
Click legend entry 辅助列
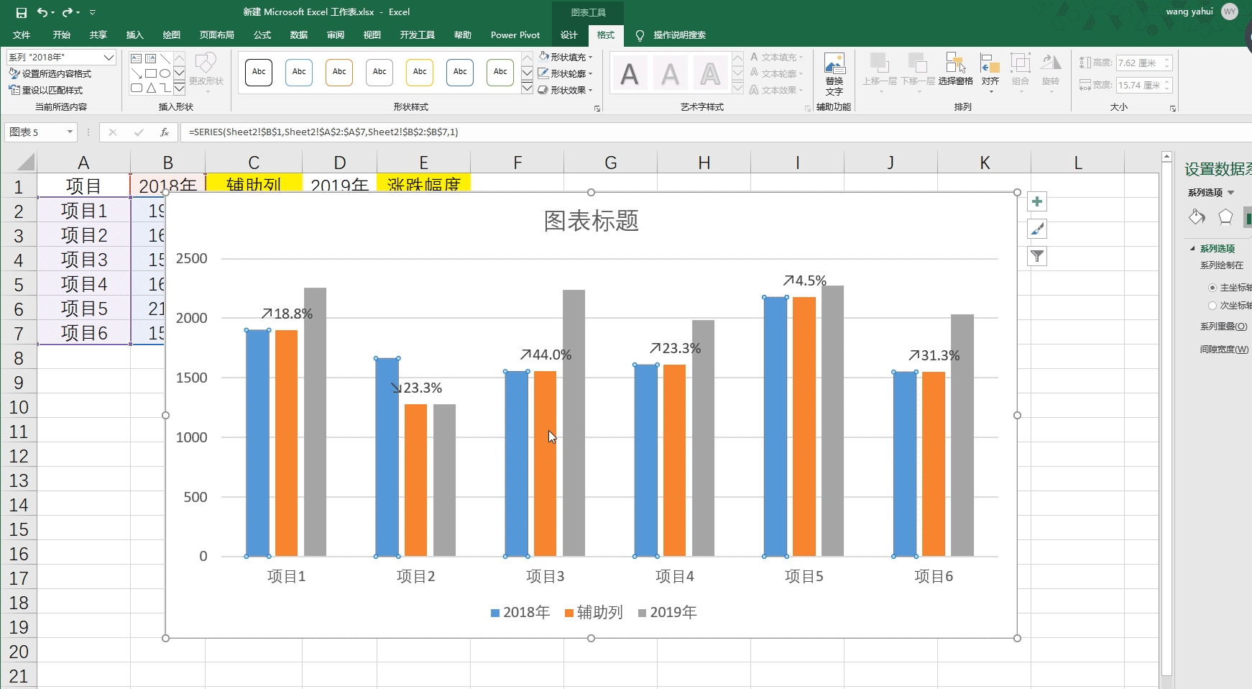pos(594,612)
